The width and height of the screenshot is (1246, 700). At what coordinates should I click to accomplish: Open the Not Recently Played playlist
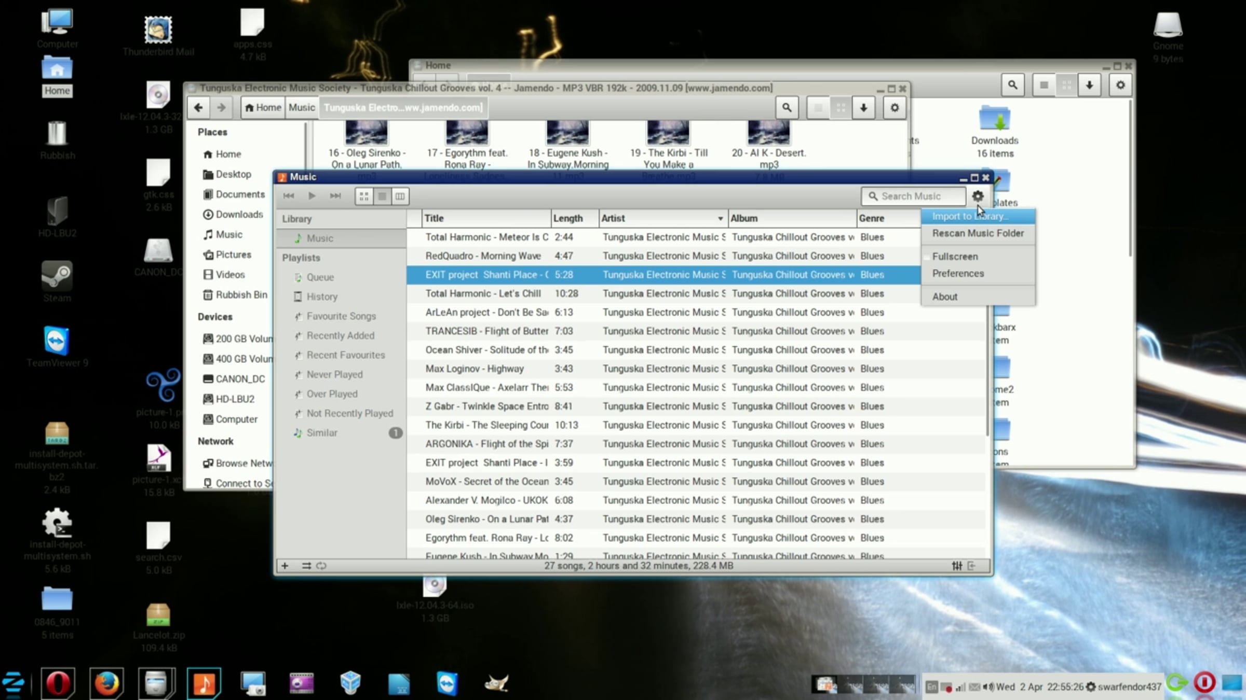pos(341,413)
